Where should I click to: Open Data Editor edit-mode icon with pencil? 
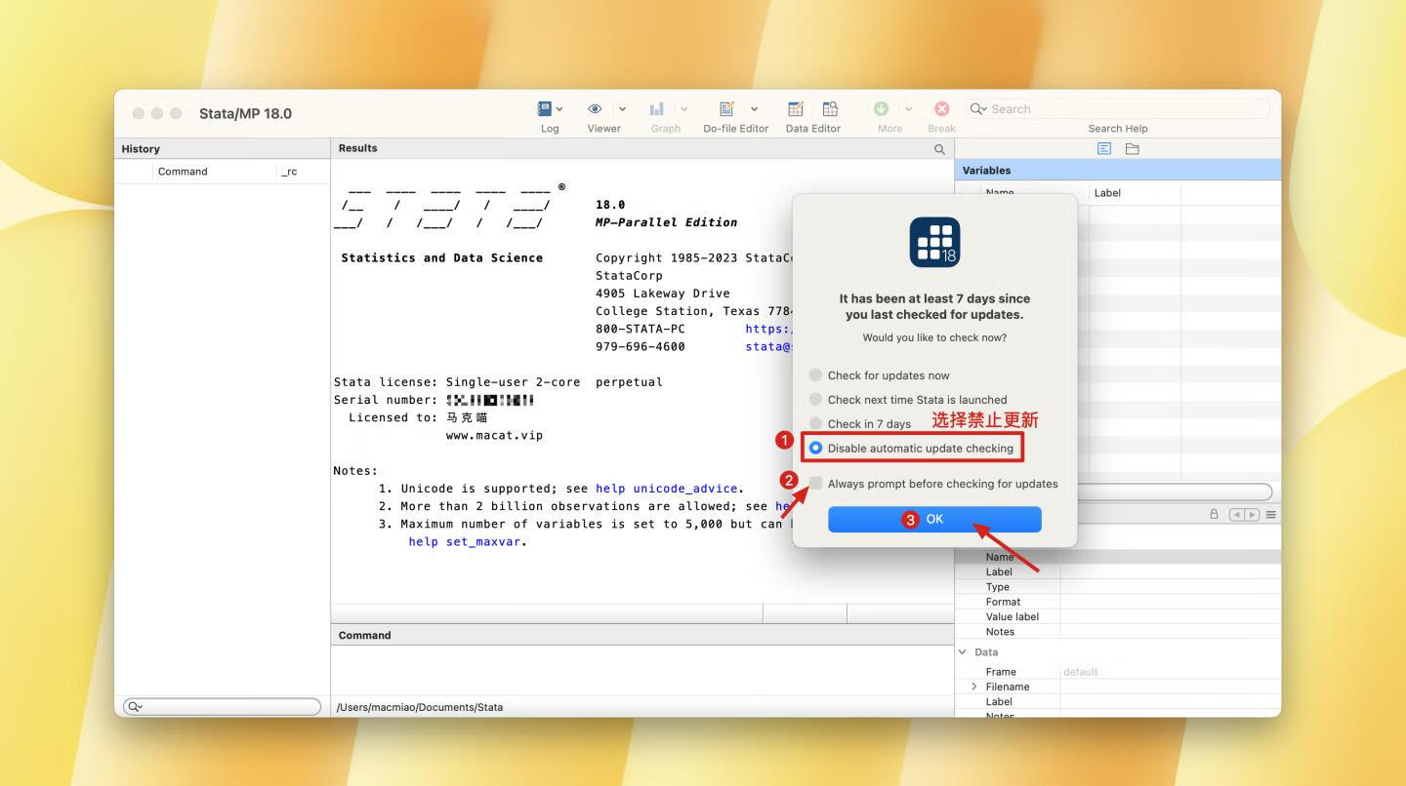[796, 109]
